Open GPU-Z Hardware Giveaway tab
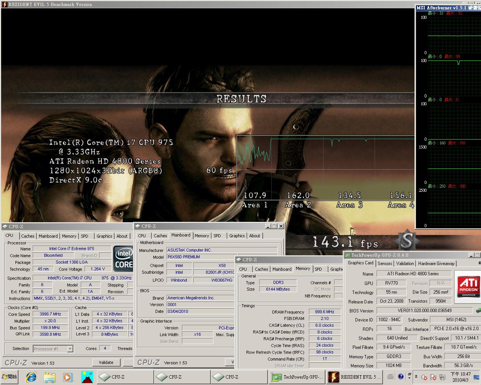 tap(436, 264)
